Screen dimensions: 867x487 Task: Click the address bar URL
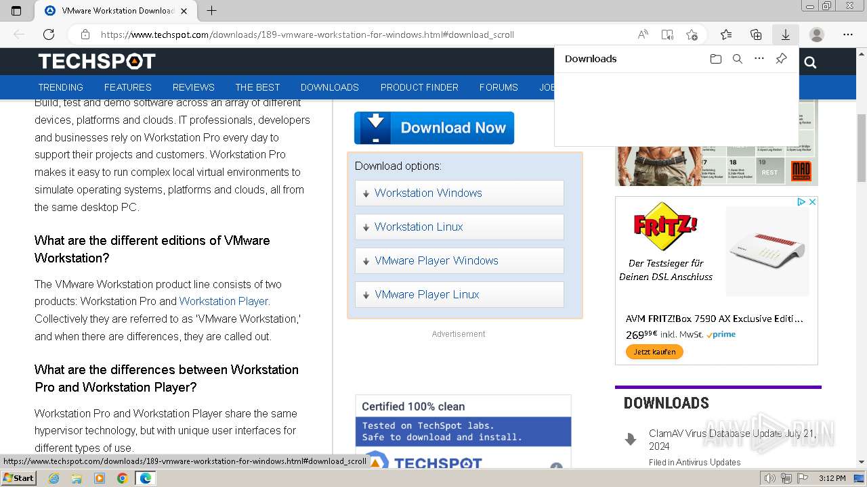point(307,34)
